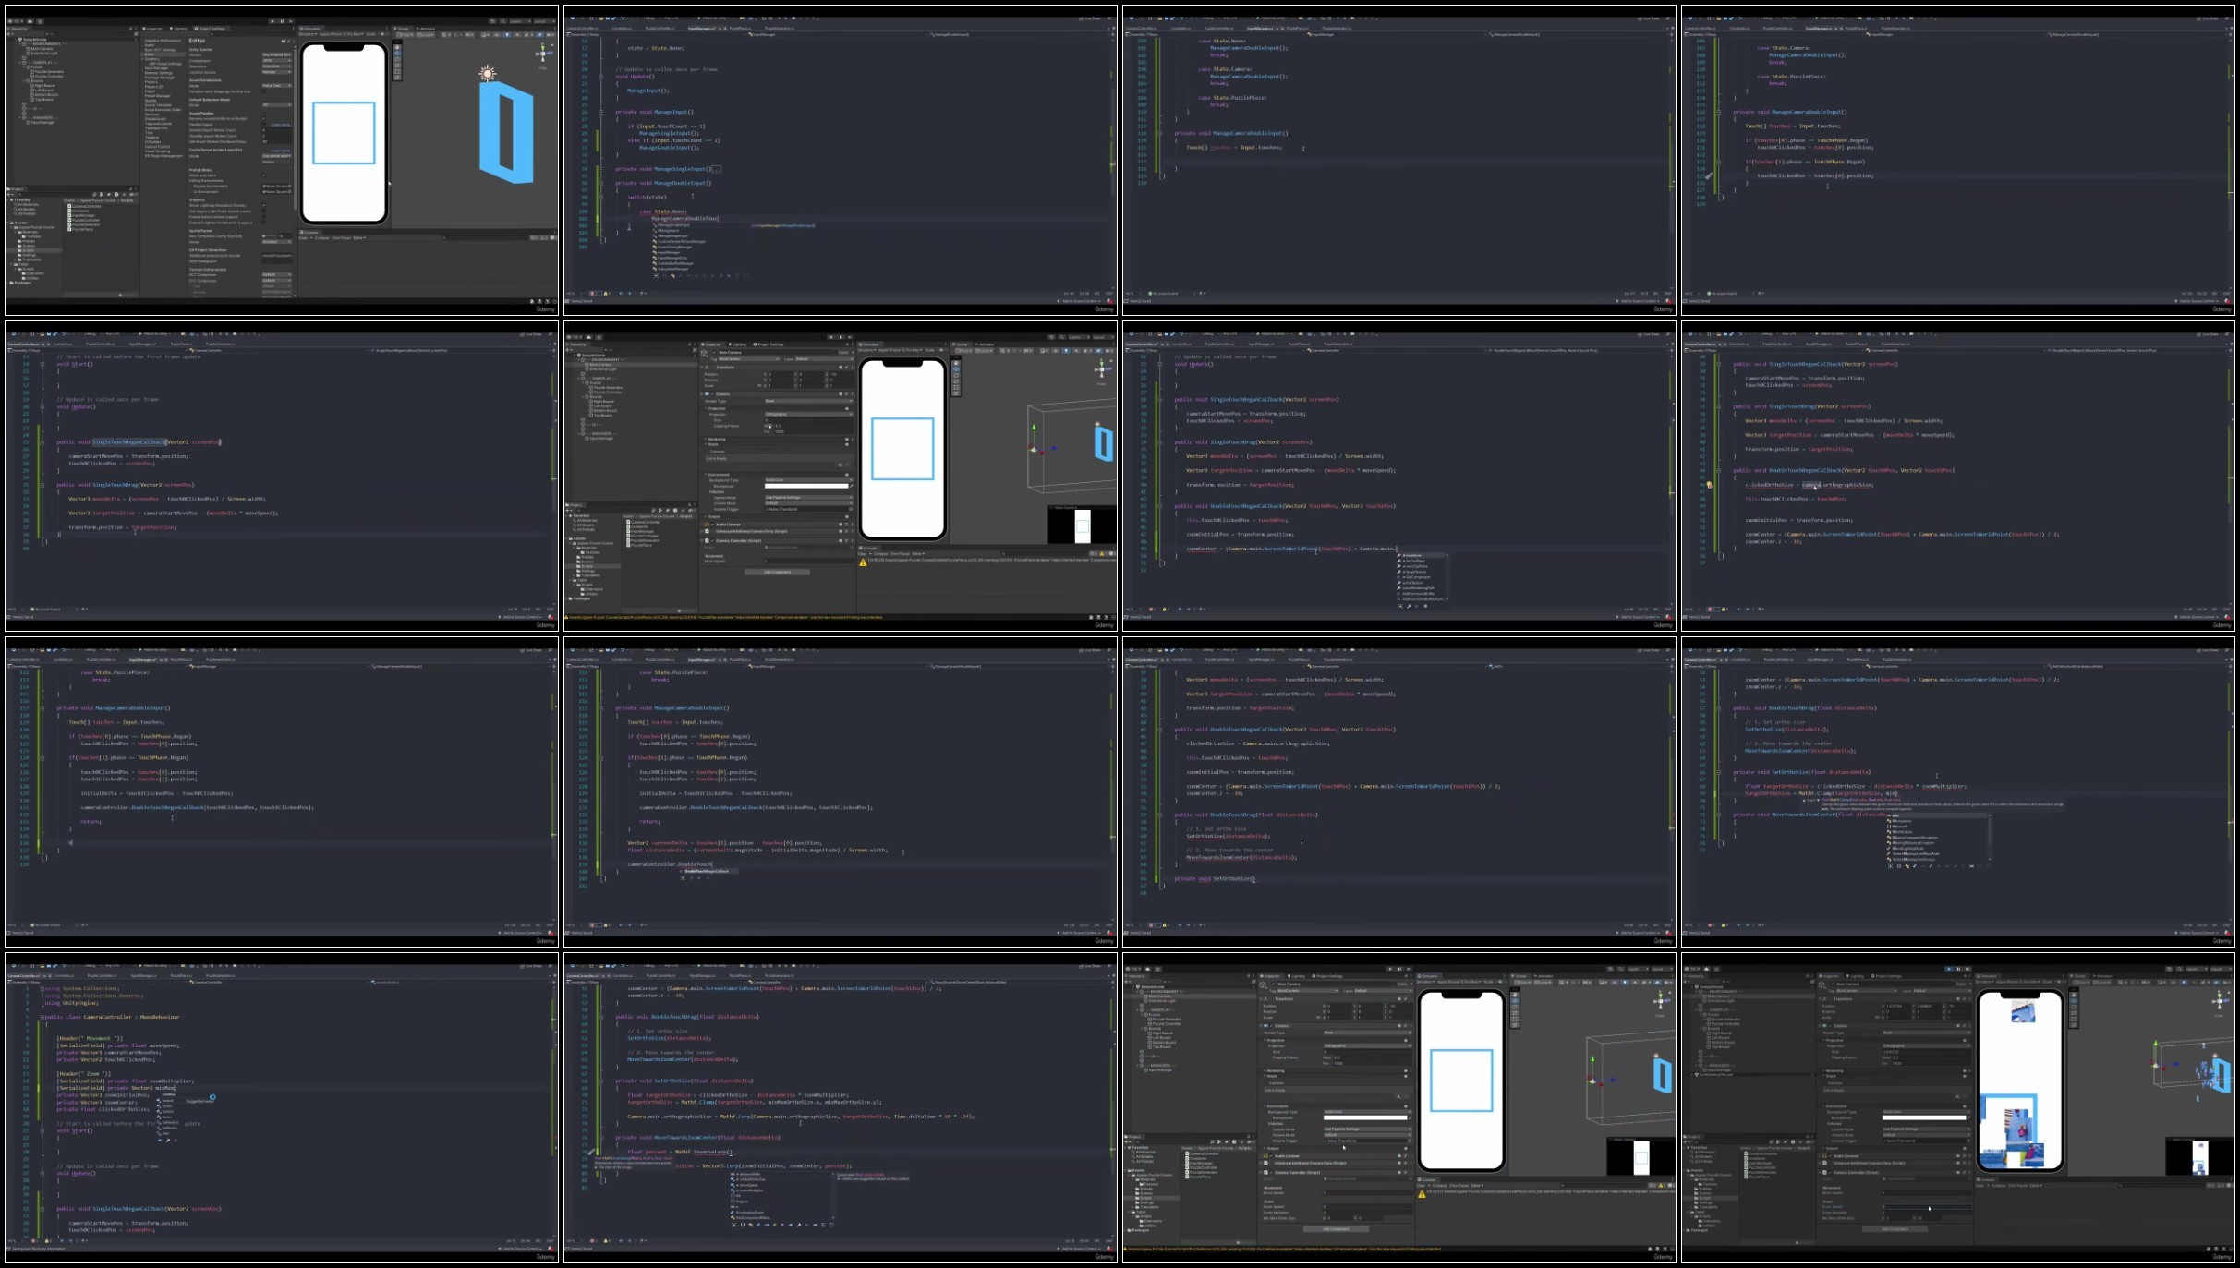This screenshot has height=1268, width=2240.
Task: Select CameraController script asset in Editor settings frame
Action: pyautogui.click(x=85, y=206)
